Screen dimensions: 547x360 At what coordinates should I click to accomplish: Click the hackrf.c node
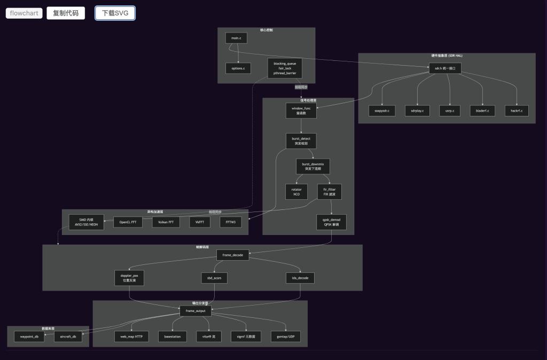pos(517,111)
